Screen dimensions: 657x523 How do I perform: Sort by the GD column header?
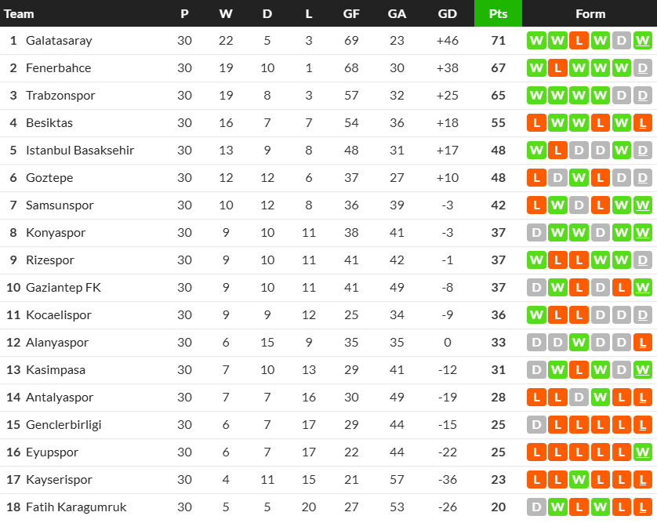pyautogui.click(x=448, y=13)
